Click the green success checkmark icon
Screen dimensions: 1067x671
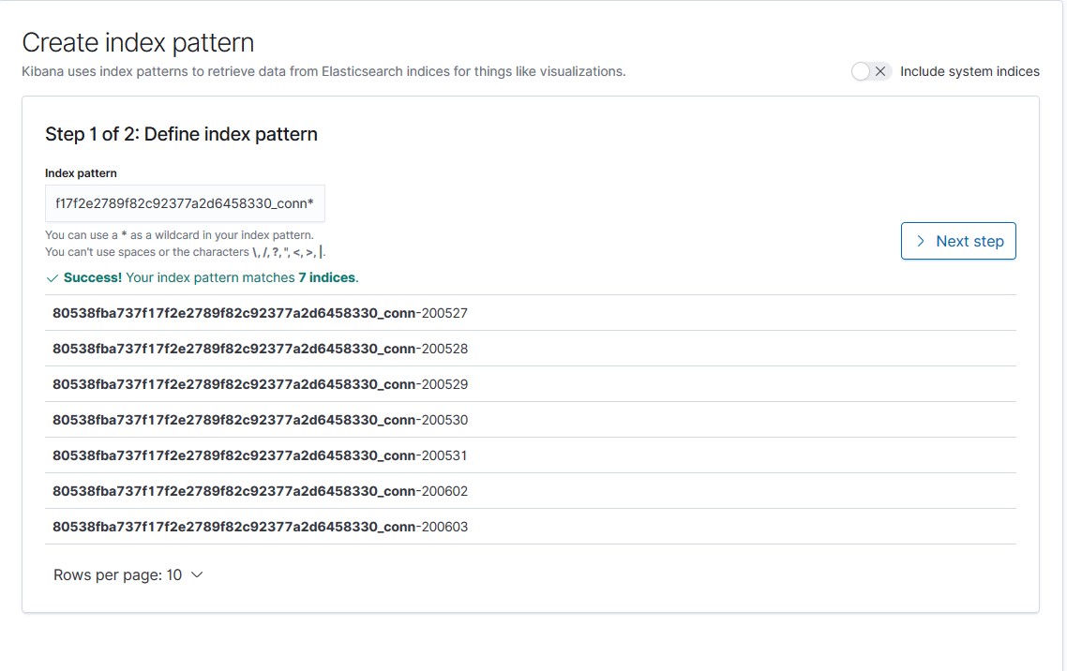(x=53, y=277)
